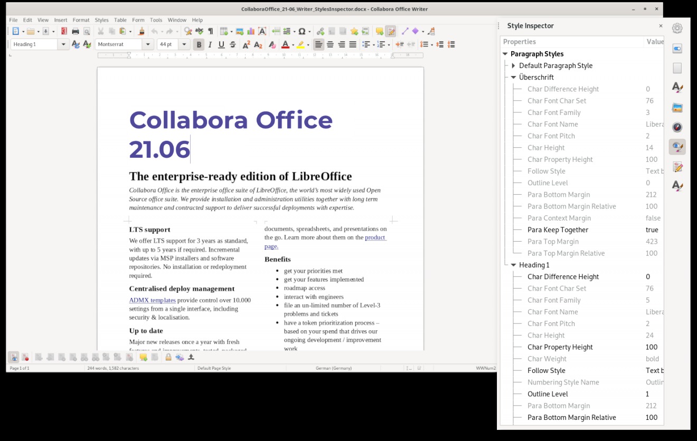Toggle Italic formatting
Image resolution: width=697 pixels, height=441 pixels.
[210, 45]
